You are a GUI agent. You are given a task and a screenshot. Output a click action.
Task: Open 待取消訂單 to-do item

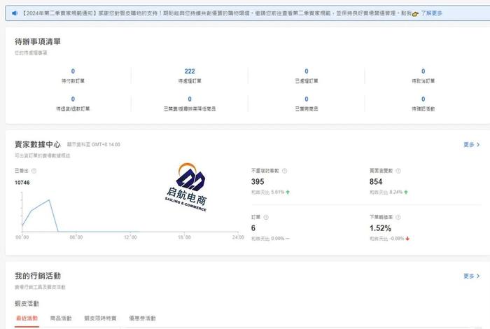pyautogui.click(x=423, y=76)
